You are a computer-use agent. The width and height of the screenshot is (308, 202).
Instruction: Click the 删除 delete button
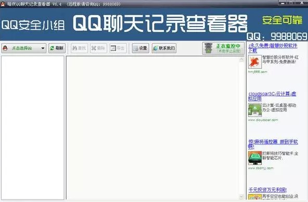[x=98, y=48]
